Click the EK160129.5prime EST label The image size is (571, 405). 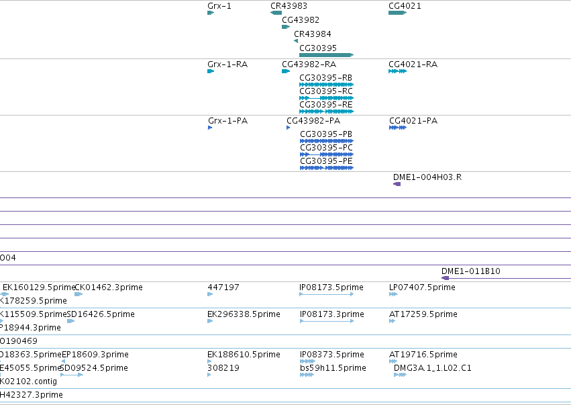click(x=39, y=287)
